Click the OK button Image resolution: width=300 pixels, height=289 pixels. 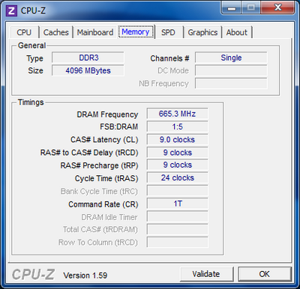coord(265,274)
